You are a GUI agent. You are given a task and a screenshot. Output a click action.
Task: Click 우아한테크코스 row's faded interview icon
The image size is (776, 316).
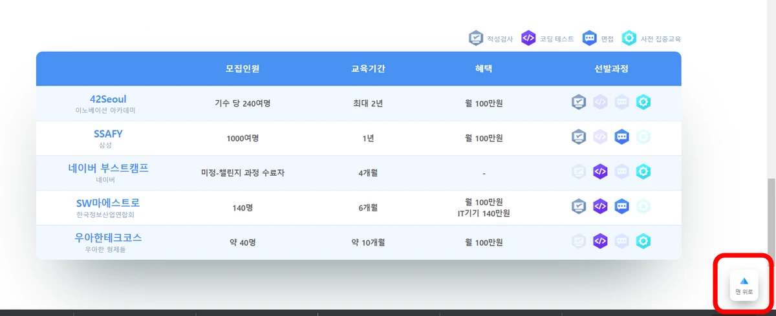coord(621,242)
